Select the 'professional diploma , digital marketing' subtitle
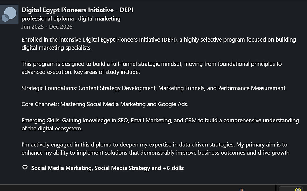 tap(71, 18)
